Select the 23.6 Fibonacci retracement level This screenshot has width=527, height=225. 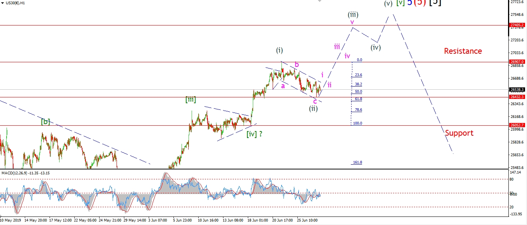click(x=358, y=75)
